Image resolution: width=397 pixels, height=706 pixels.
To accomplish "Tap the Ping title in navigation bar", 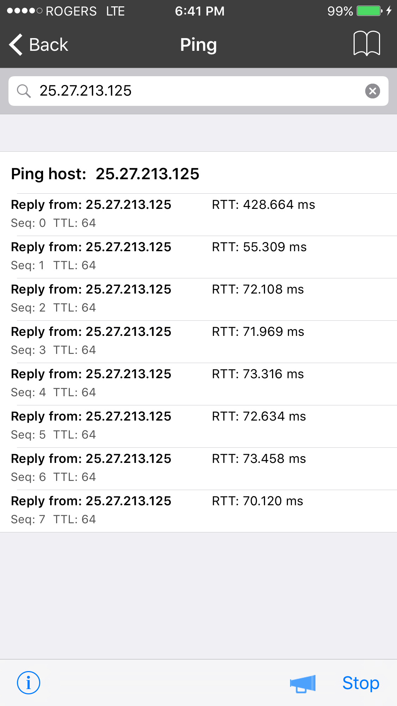I will [x=198, y=45].
